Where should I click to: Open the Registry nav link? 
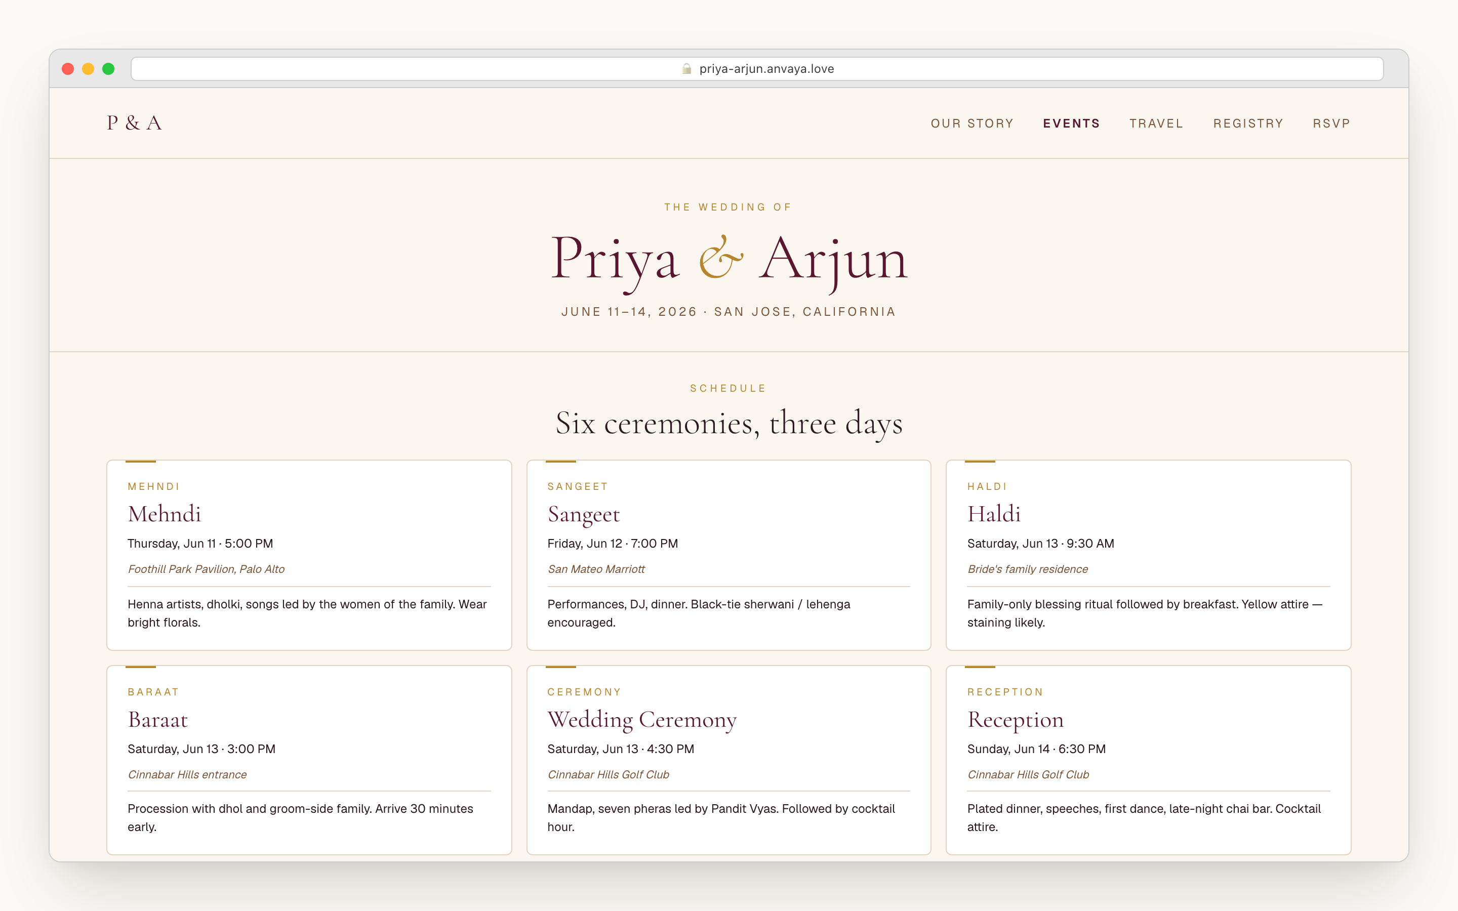pos(1248,123)
